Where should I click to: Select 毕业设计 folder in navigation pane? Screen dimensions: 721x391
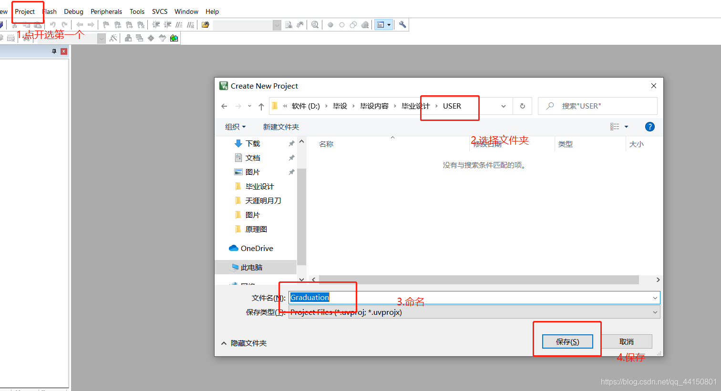tap(260, 186)
